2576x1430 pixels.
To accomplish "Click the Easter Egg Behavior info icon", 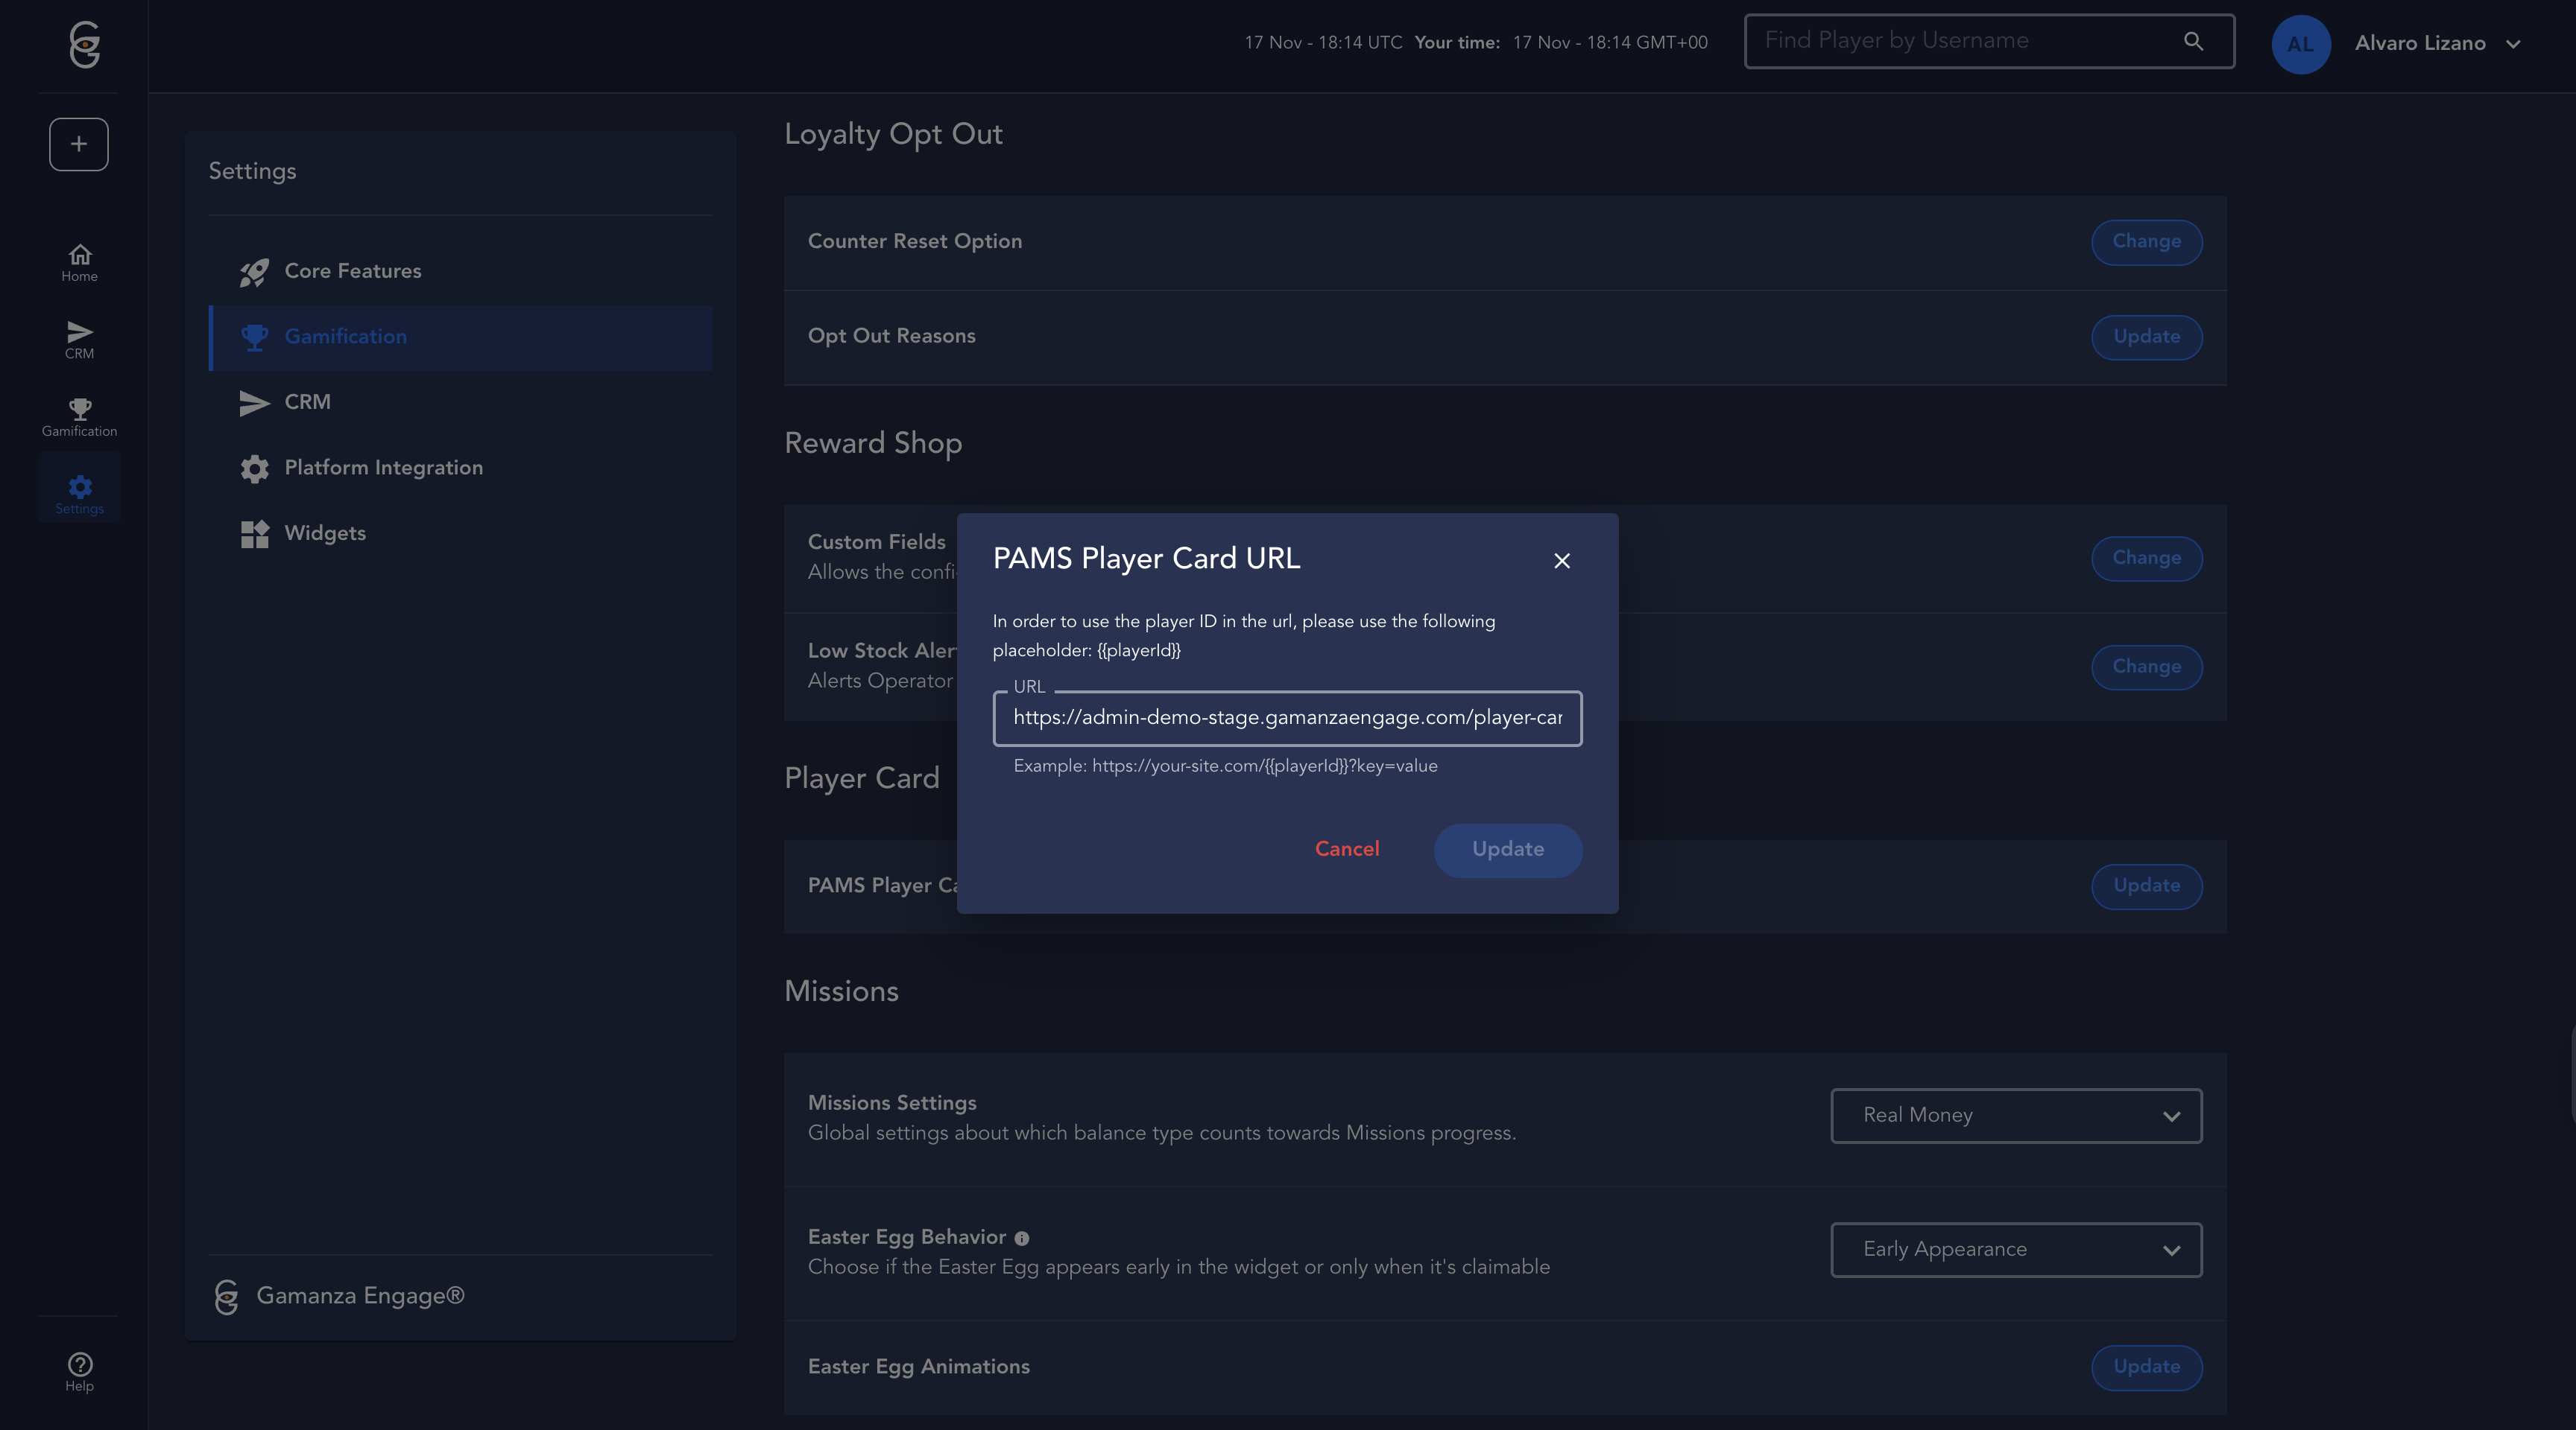I will point(1021,1238).
